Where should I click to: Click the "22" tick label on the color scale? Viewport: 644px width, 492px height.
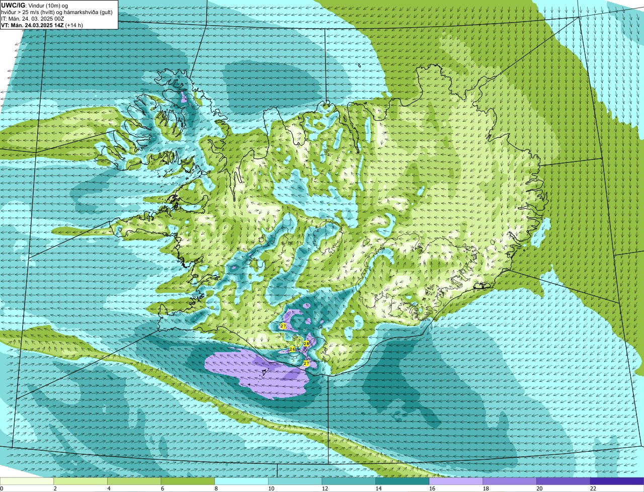(x=593, y=488)
